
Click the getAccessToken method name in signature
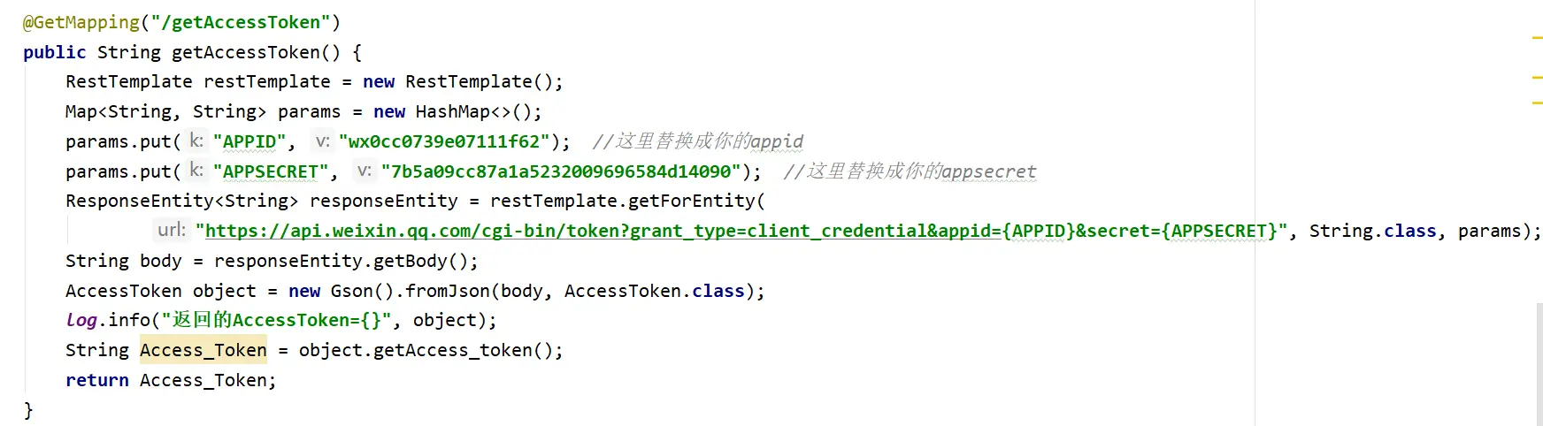click(245, 52)
